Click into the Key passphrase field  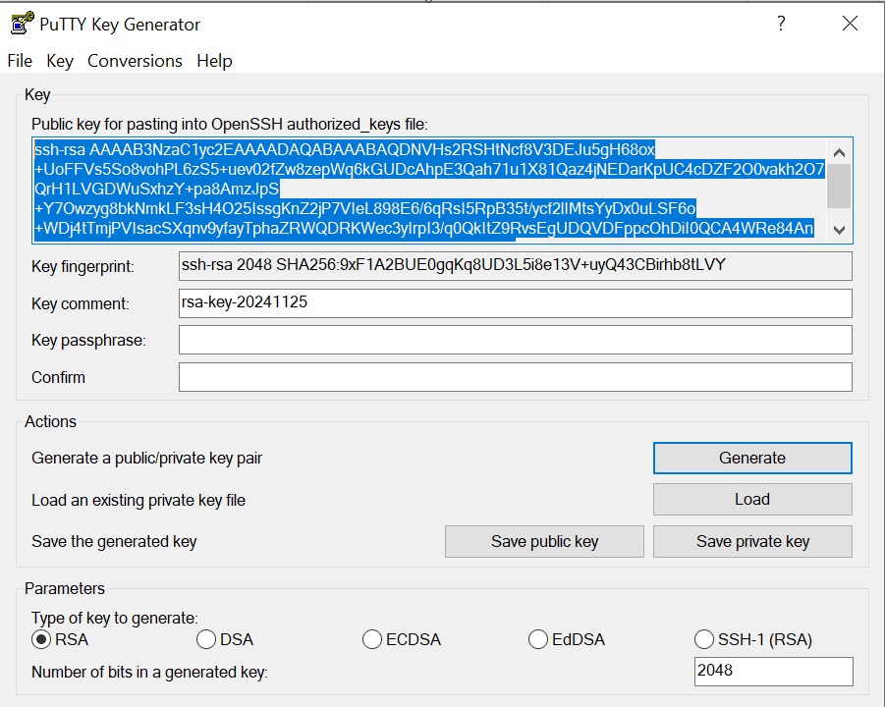click(x=515, y=340)
